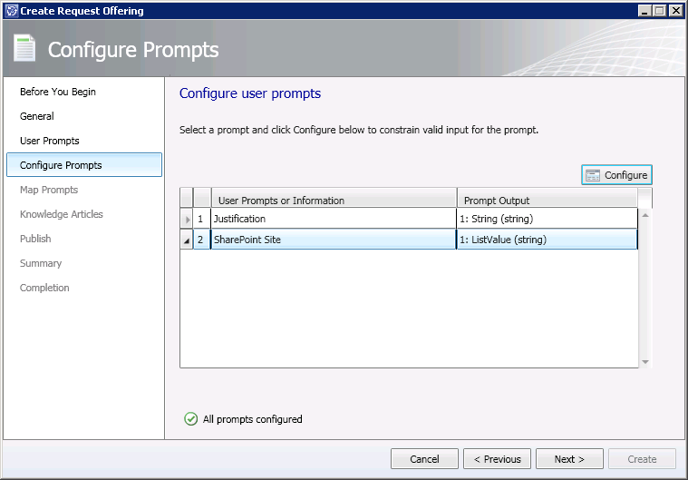Viewport: 688px width, 480px height.
Task: Click the Configure Prompts page header icon
Action: coord(24,49)
